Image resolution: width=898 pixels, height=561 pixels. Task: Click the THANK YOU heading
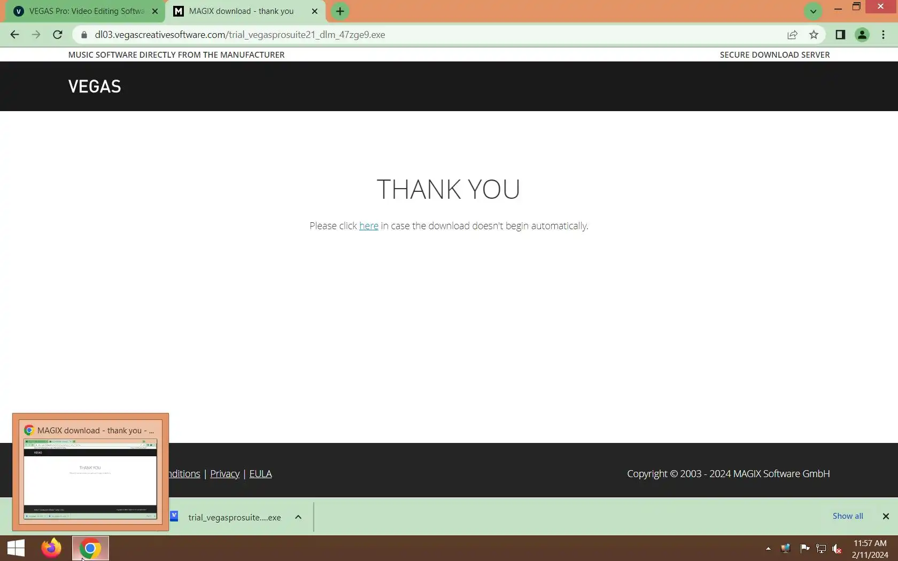(448, 189)
